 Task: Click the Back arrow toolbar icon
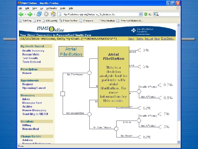(x=21, y=14)
